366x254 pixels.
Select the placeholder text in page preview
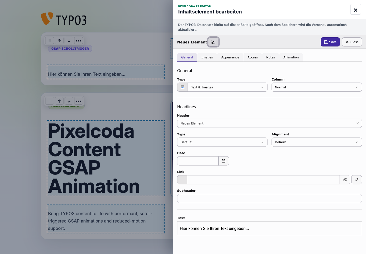[106, 72]
